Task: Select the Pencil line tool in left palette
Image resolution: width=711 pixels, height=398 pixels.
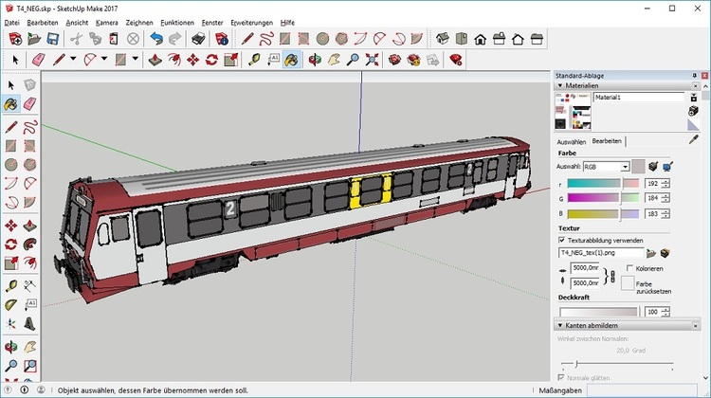Action: 11,127
